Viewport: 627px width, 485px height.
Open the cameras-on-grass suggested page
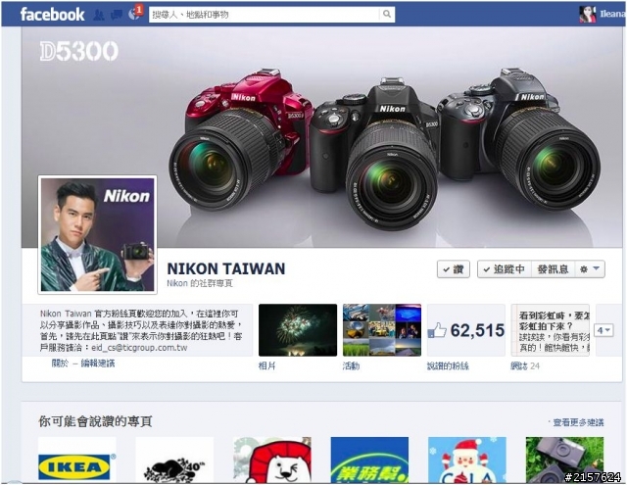click(x=564, y=460)
